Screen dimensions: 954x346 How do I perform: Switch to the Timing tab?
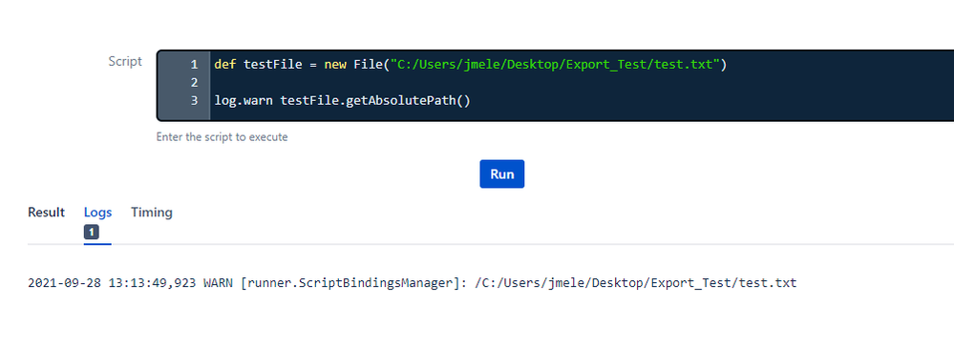152,213
